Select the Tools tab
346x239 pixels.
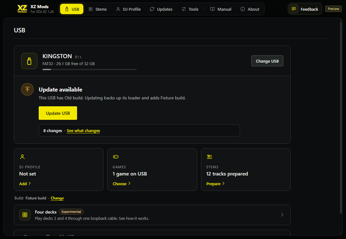[x=190, y=9]
